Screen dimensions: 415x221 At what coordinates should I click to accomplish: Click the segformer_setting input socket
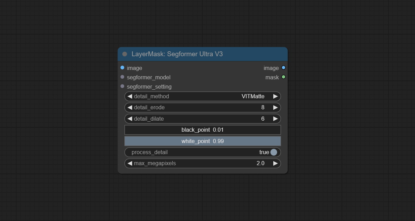[x=122, y=86]
